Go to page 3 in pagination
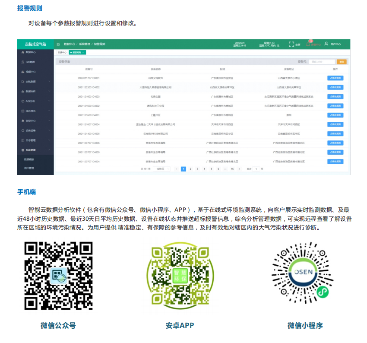 click(198, 169)
